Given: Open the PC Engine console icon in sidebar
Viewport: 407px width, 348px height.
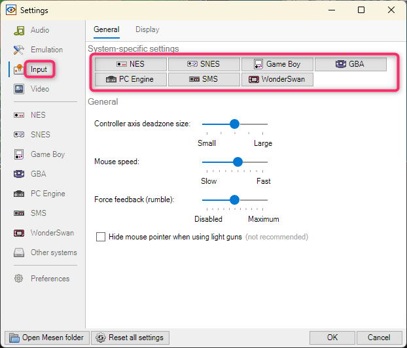Looking at the screenshot, I should 19,194.
